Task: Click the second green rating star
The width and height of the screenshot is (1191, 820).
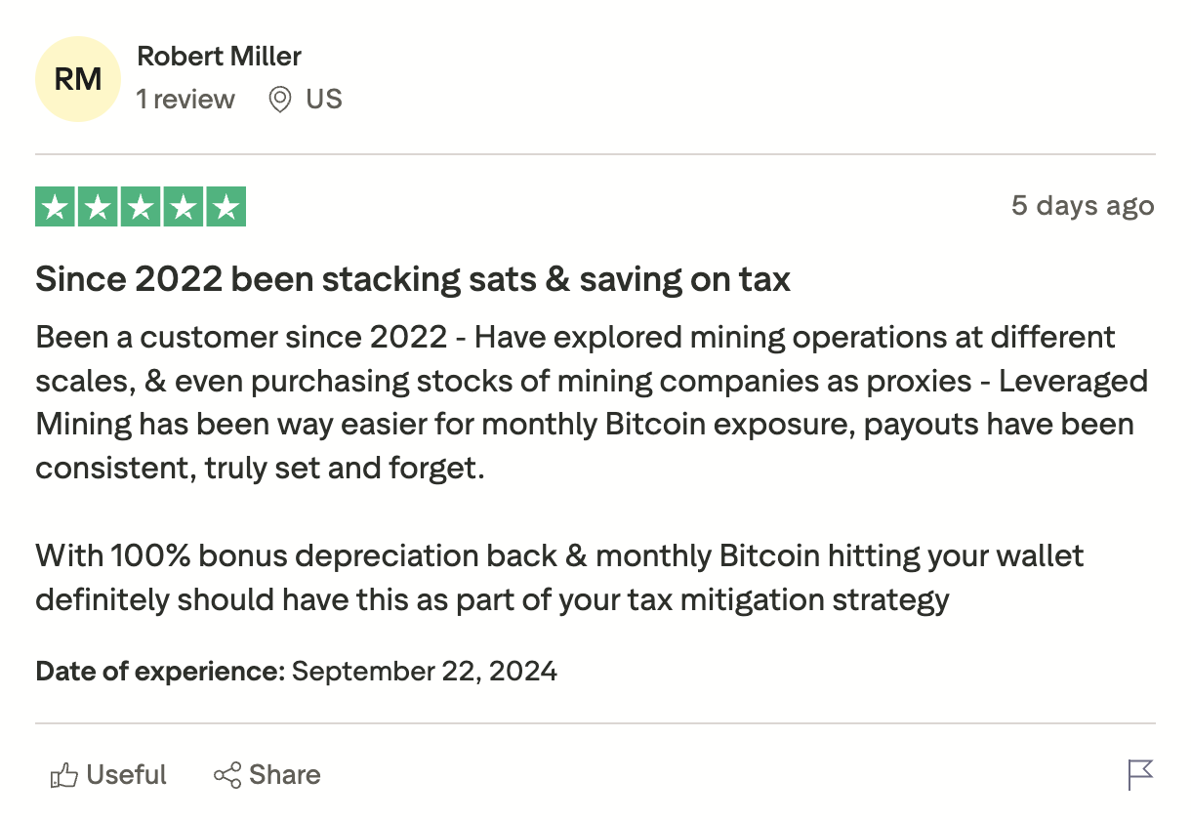Action: [x=98, y=207]
